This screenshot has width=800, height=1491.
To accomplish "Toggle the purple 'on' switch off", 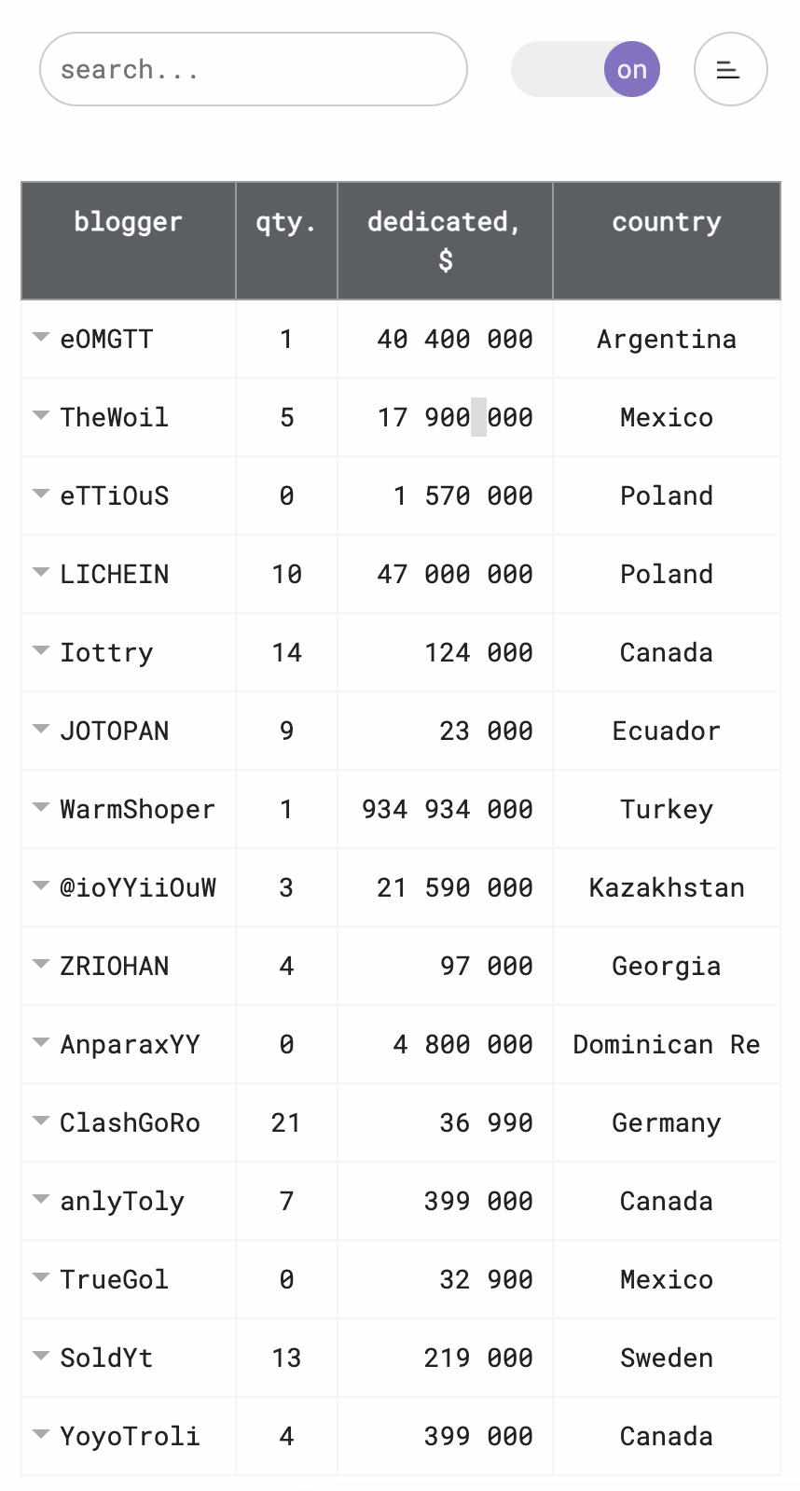I will [x=586, y=69].
